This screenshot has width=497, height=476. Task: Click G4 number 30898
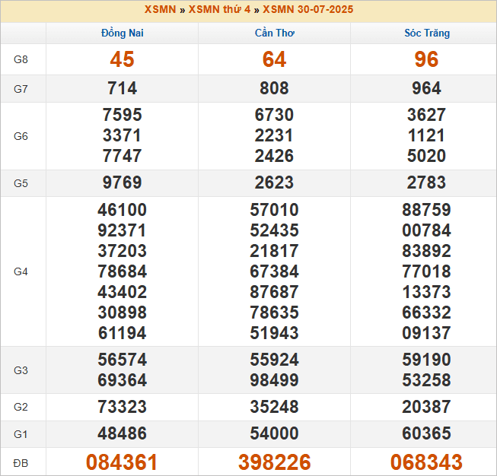[x=123, y=313]
